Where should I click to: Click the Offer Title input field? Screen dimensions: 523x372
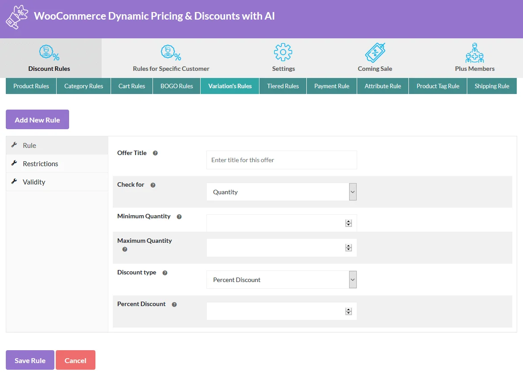click(281, 159)
